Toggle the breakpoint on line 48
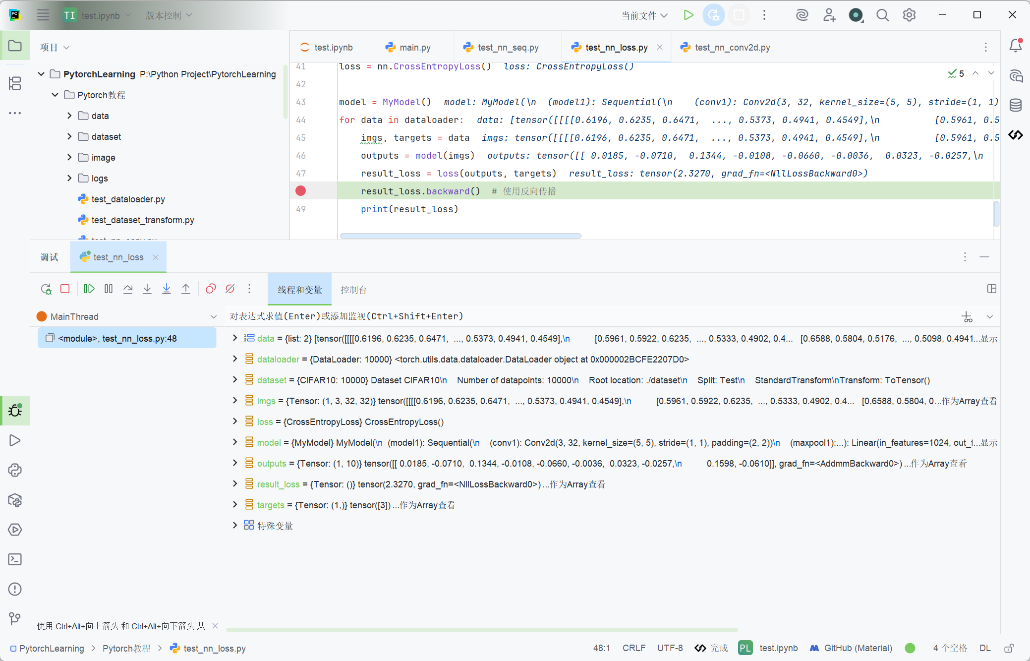The image size is (1030, 661). click(x=300, y=191)
